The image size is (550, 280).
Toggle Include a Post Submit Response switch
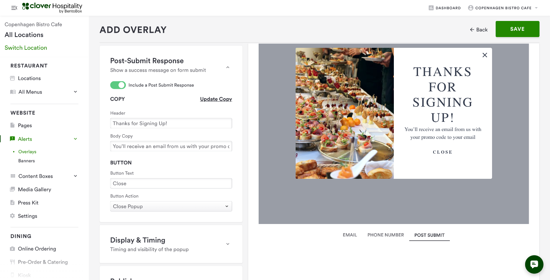(x=118, y=85)
